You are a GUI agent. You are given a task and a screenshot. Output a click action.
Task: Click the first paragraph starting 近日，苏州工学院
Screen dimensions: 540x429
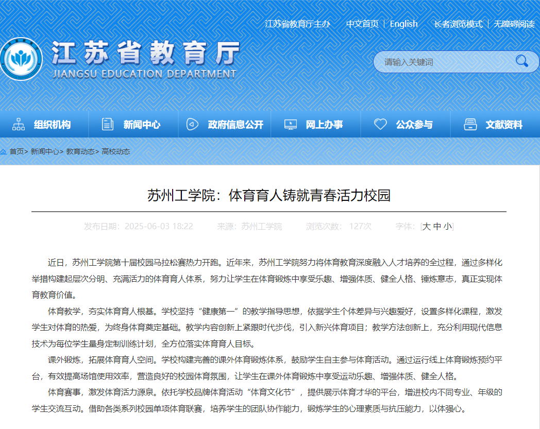267,279
